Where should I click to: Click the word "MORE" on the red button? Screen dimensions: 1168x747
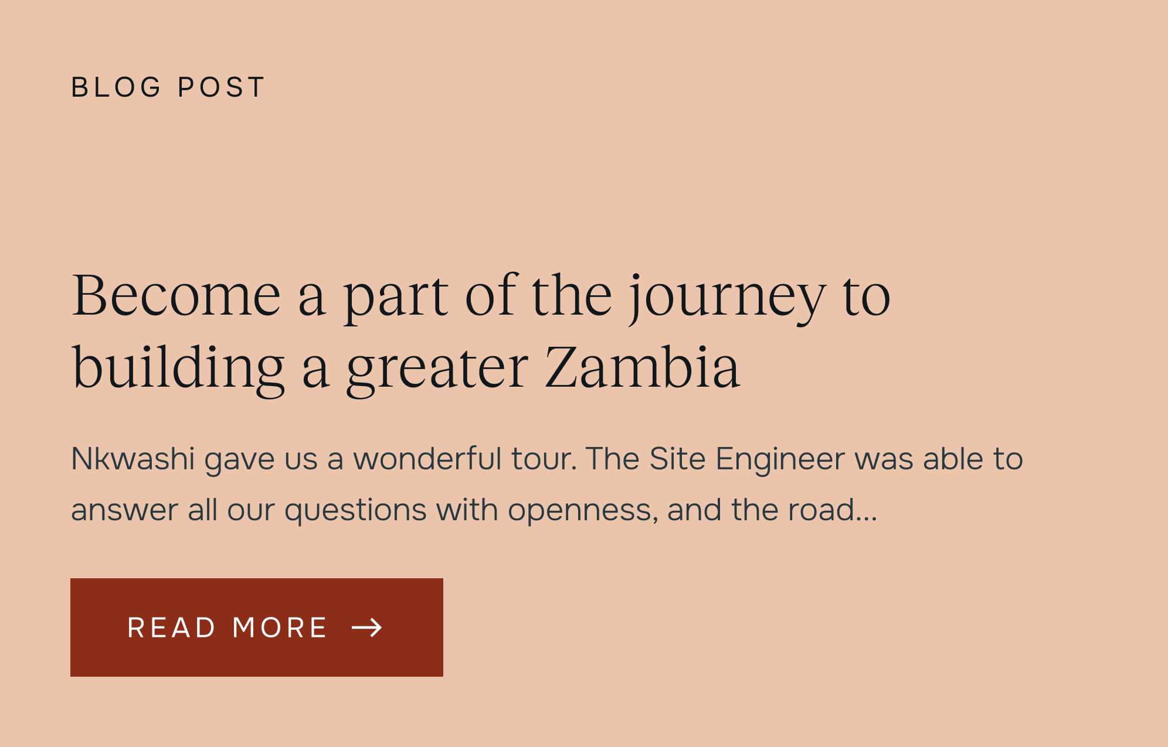pos(280,628)
